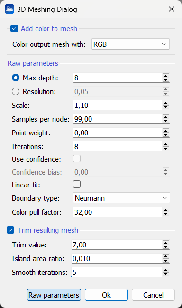The image size is (182, 308).
Task: Click the Raw parameters button
Action: (x=54, y=295)
